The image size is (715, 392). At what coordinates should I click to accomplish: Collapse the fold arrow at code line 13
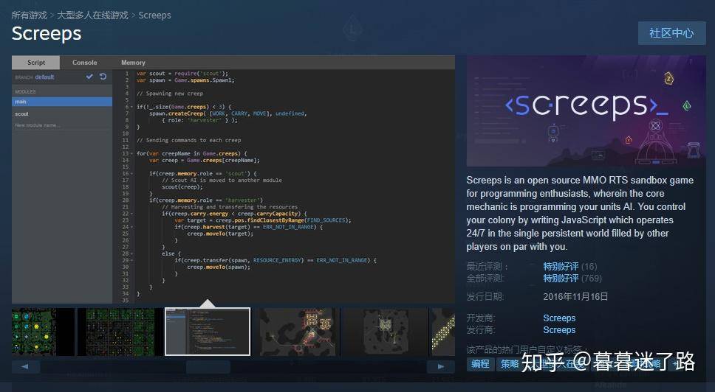coord(132,154)
